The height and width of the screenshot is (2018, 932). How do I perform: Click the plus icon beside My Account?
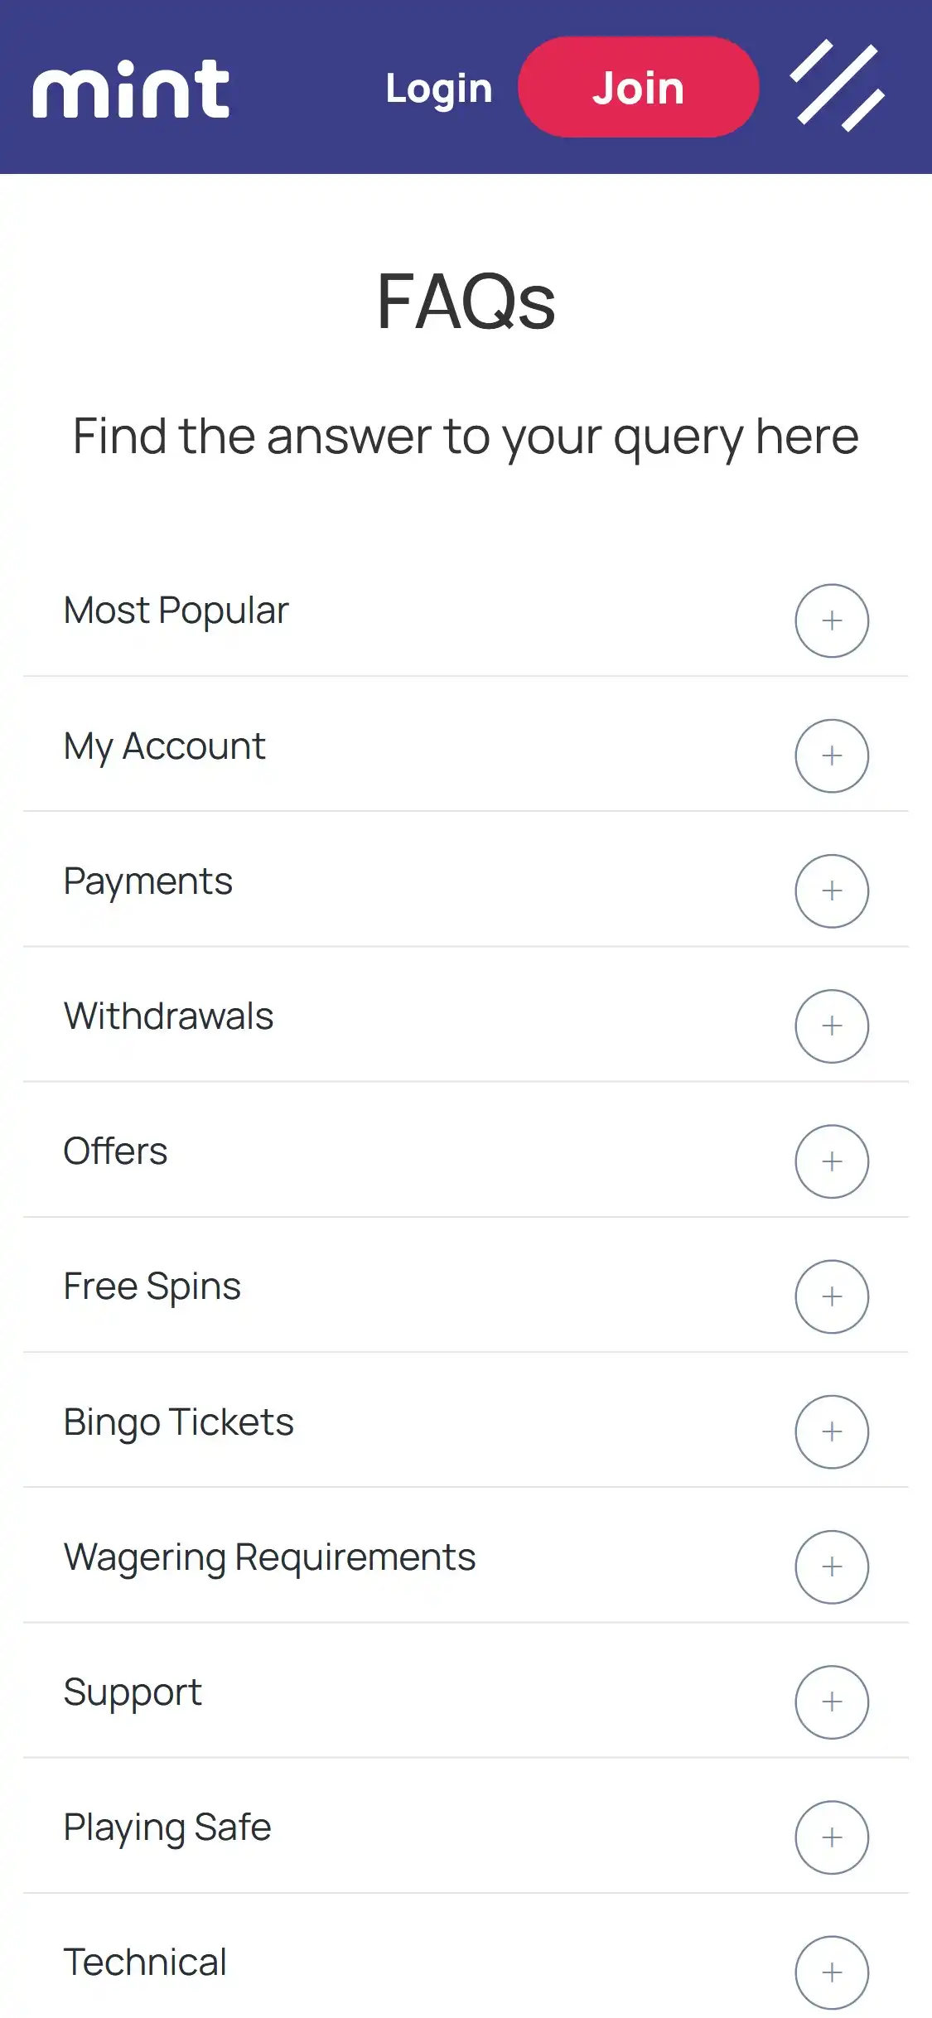coord(832,756)
